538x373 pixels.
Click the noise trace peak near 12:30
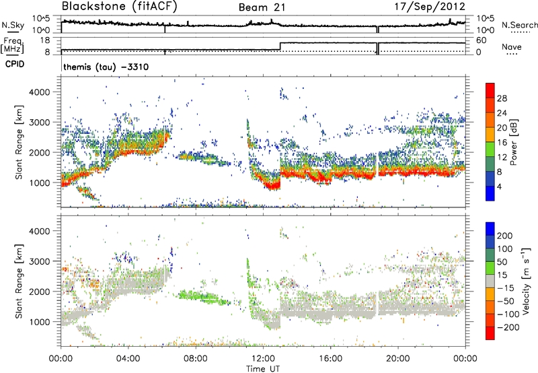tap(271, 21)
